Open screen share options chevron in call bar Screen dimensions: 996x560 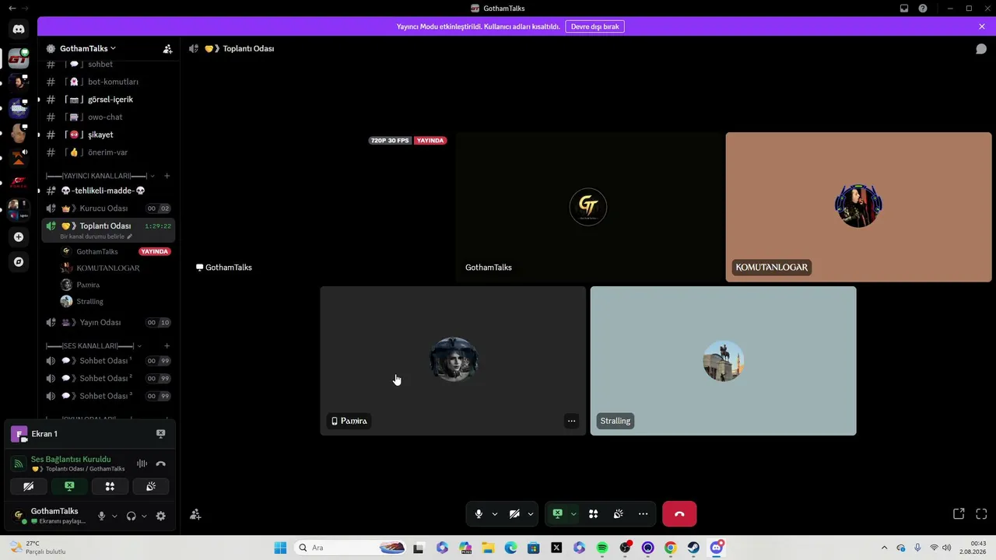pos(573,514)
